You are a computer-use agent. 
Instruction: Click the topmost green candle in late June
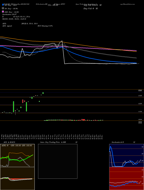(x=43, y=93)
